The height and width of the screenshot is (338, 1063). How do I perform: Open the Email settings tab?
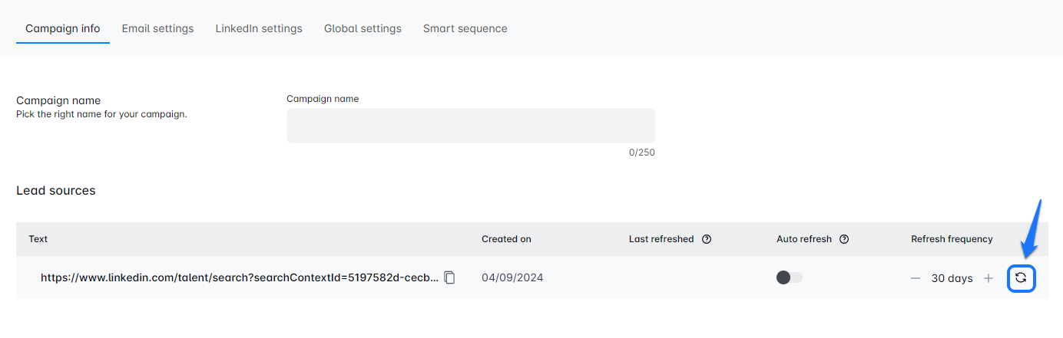(x=157, y=28)
